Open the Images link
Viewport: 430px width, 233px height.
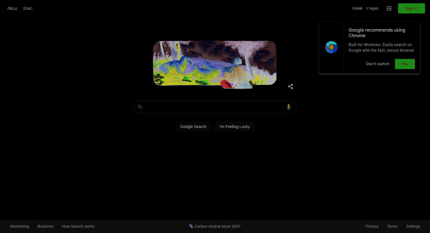pyautogui.click(x=372, y=8)
